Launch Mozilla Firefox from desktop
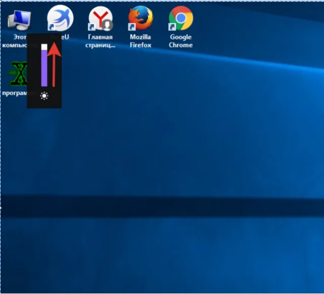 click(x=141, y=18)
